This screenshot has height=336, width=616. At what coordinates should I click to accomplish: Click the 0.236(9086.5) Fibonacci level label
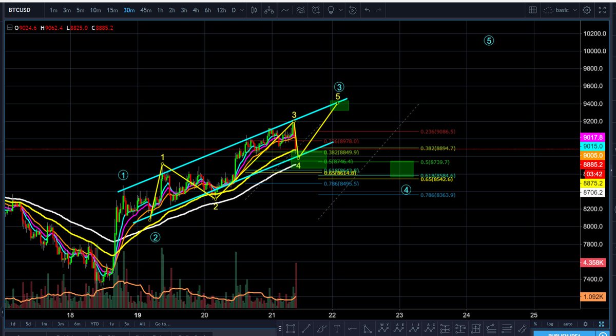click(x=437, y=132)
